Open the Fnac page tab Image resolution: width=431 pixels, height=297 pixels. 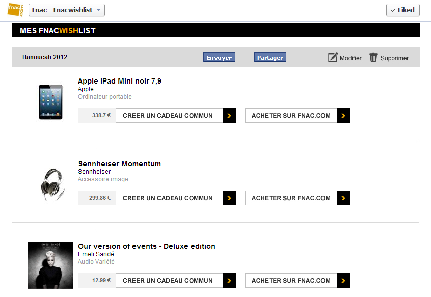click(x=39, y=10)
